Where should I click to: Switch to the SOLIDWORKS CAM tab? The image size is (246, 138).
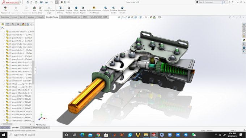[x=98, y=17]
